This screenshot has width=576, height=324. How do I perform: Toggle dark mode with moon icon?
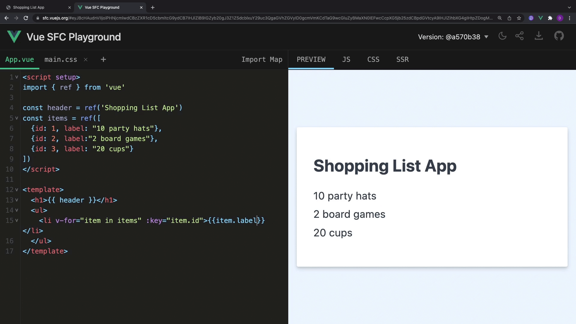(x=502, y=36)
